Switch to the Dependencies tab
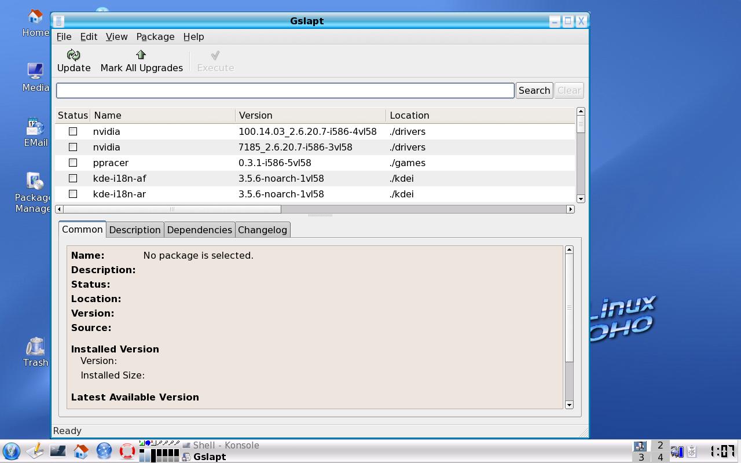This screenshot has height=463, width=741. (199, 230)
